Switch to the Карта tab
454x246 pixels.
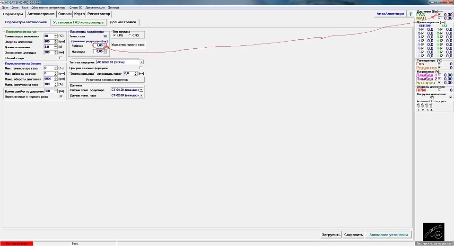79,14
